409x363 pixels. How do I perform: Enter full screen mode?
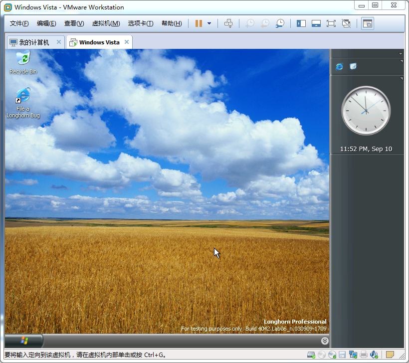pyautogui.click(x=331, y=23)
